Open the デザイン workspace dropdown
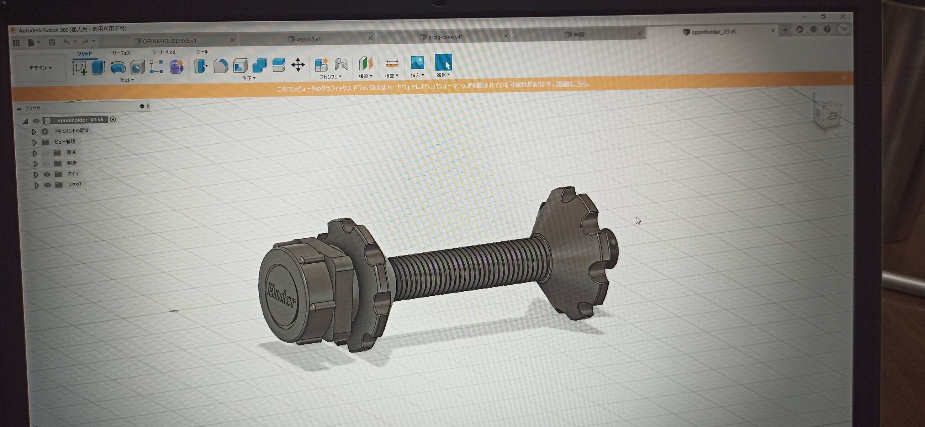 (x=41, y=68)
